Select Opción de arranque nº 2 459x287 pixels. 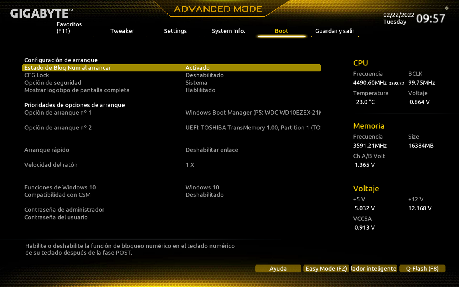click(x=58, y=127)
